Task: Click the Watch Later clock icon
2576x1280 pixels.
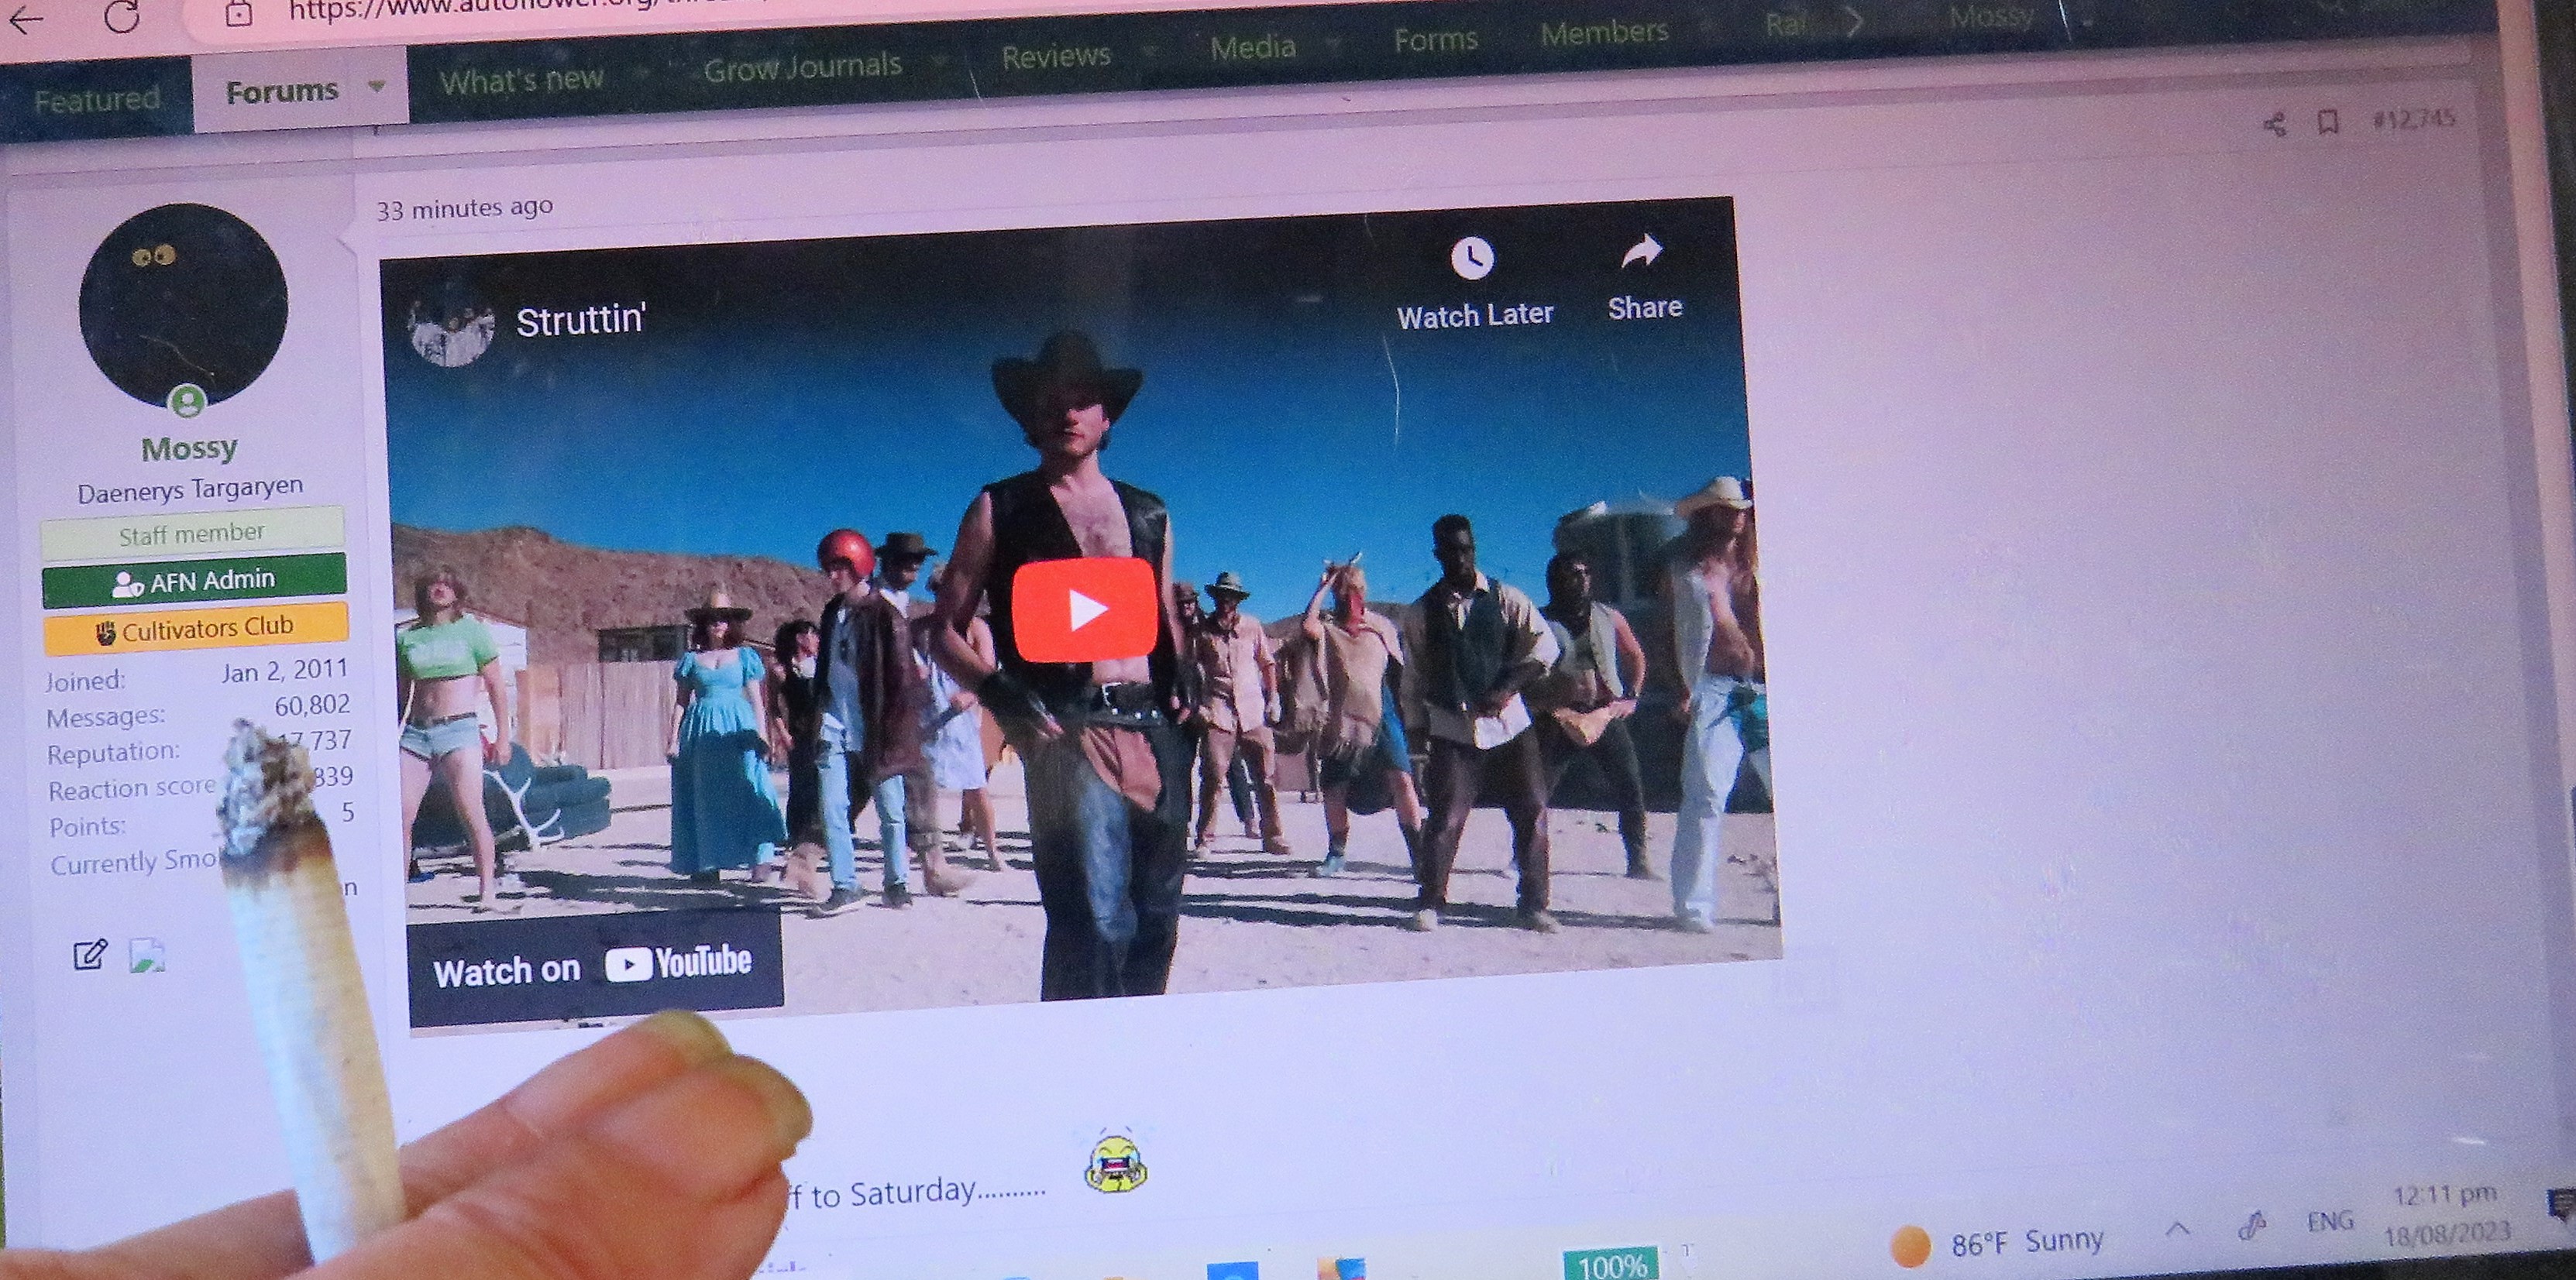Action: [1472, 259]
